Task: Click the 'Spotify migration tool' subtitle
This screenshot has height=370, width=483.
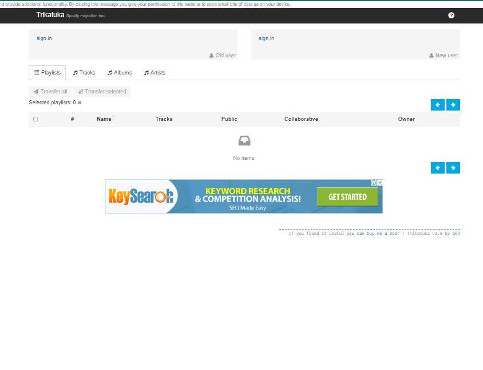Action: [86, 15]
